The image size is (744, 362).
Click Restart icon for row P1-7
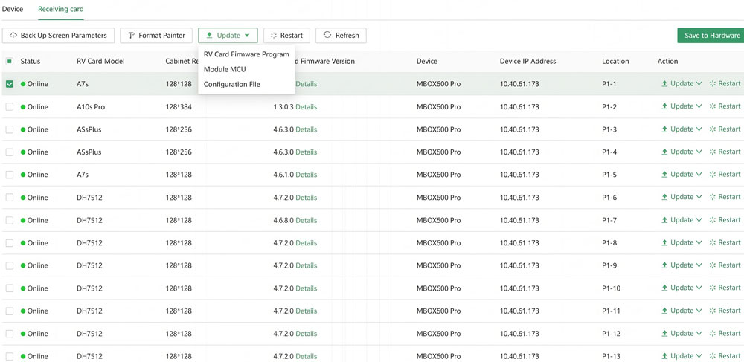point(713,220)
